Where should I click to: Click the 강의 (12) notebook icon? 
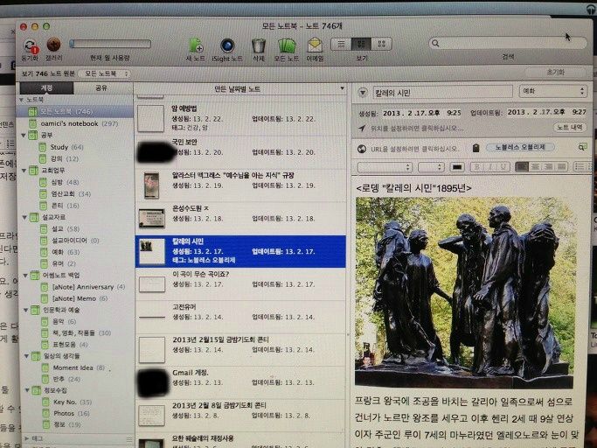coord(43,158)
